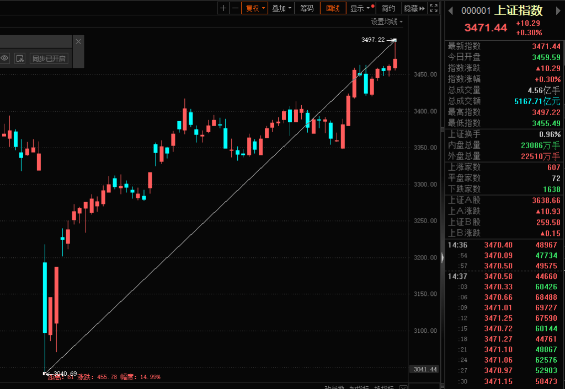Open the 复权 dropdown
565x389 pixels.
[x=254, y=8]
